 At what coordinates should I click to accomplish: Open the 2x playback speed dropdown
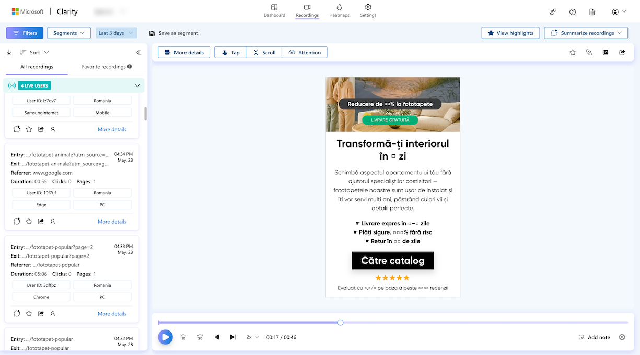pos(252,337)
